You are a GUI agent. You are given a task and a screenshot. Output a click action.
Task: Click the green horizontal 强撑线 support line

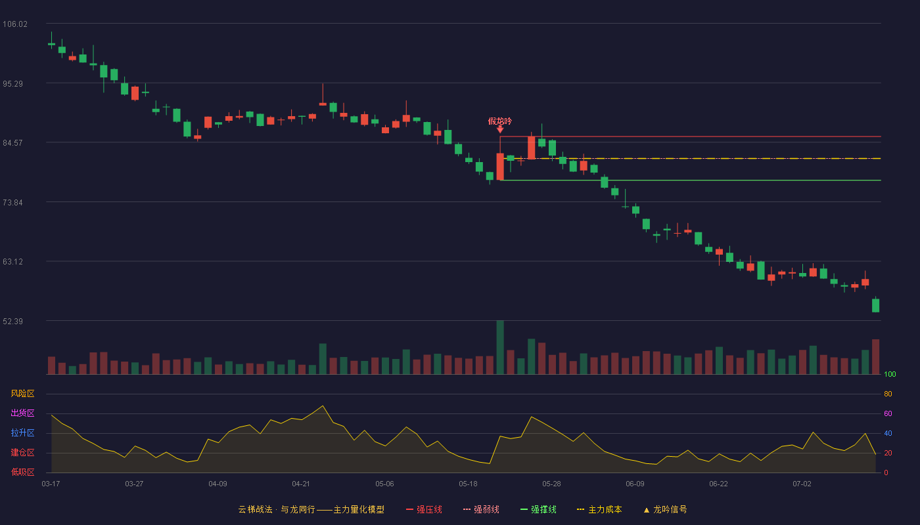click(x=690, y=180)
